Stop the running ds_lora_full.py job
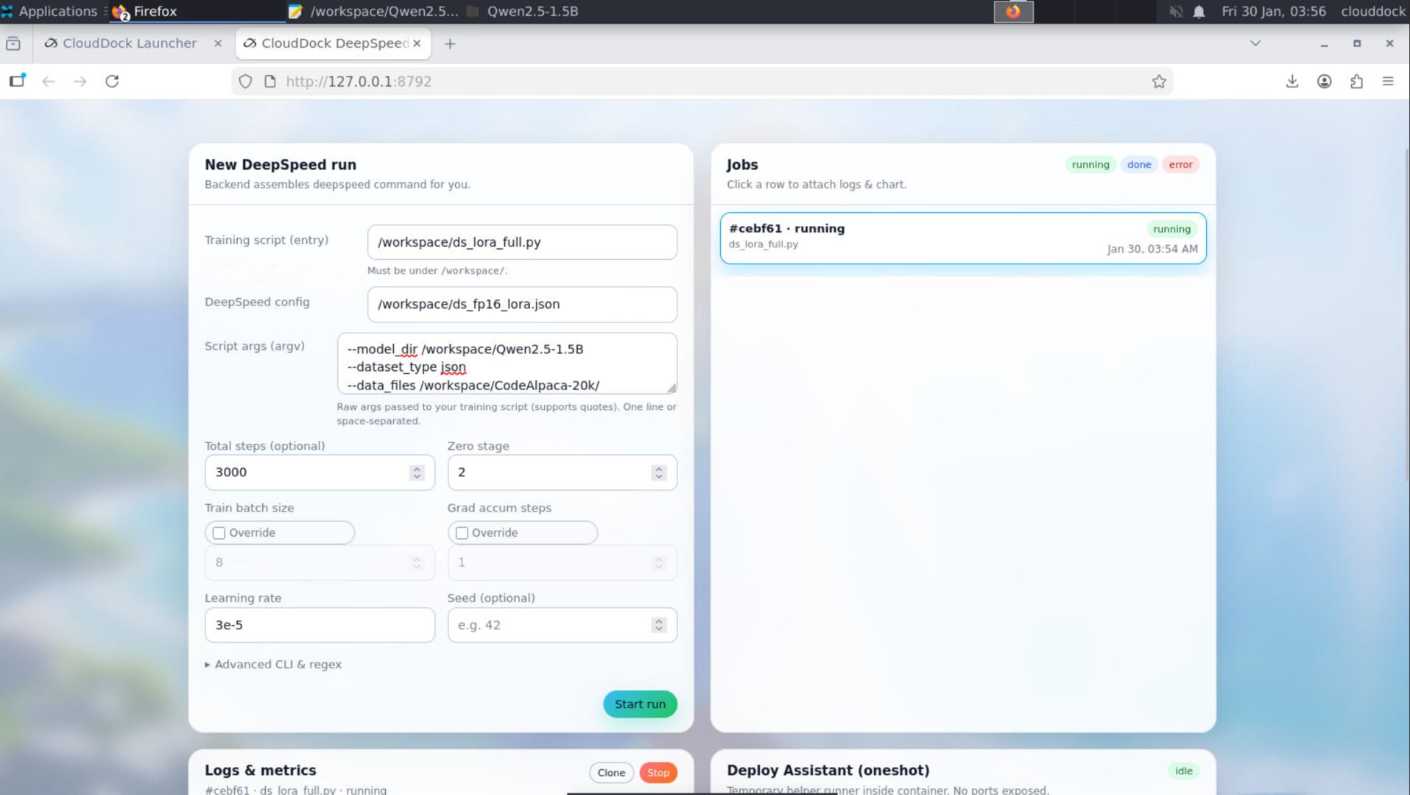This screenshot has width=1410, height=795. 658,772
